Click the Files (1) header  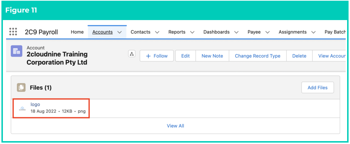point(41,88)
